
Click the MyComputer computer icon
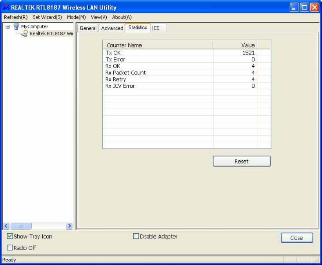point(16,27)
